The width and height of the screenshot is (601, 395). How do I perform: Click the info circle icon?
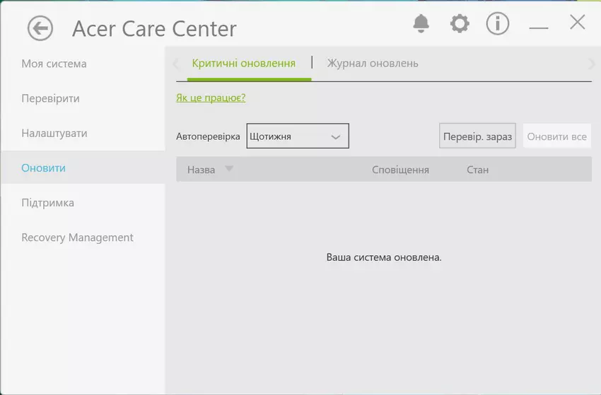pyautogui.click(x=498, y=23)
